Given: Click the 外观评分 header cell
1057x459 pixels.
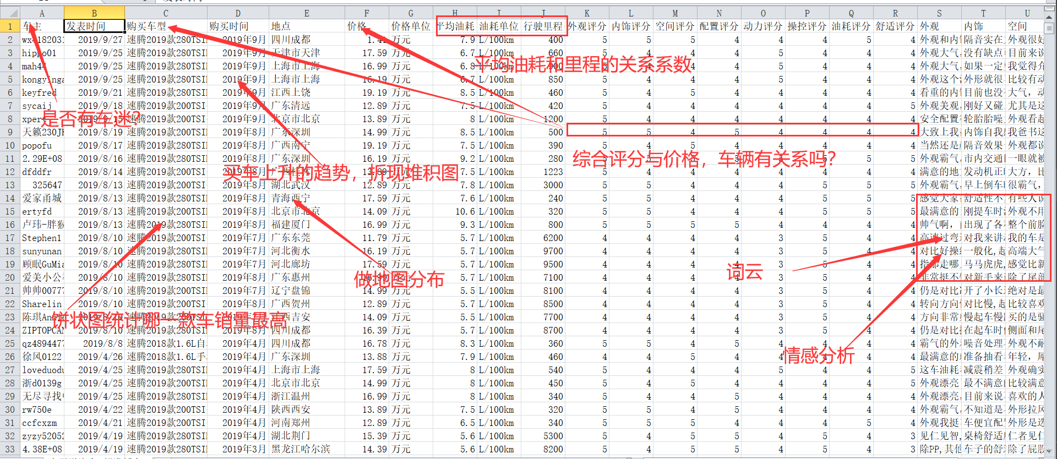Looking at the screenshot, I should coord(587,26).
